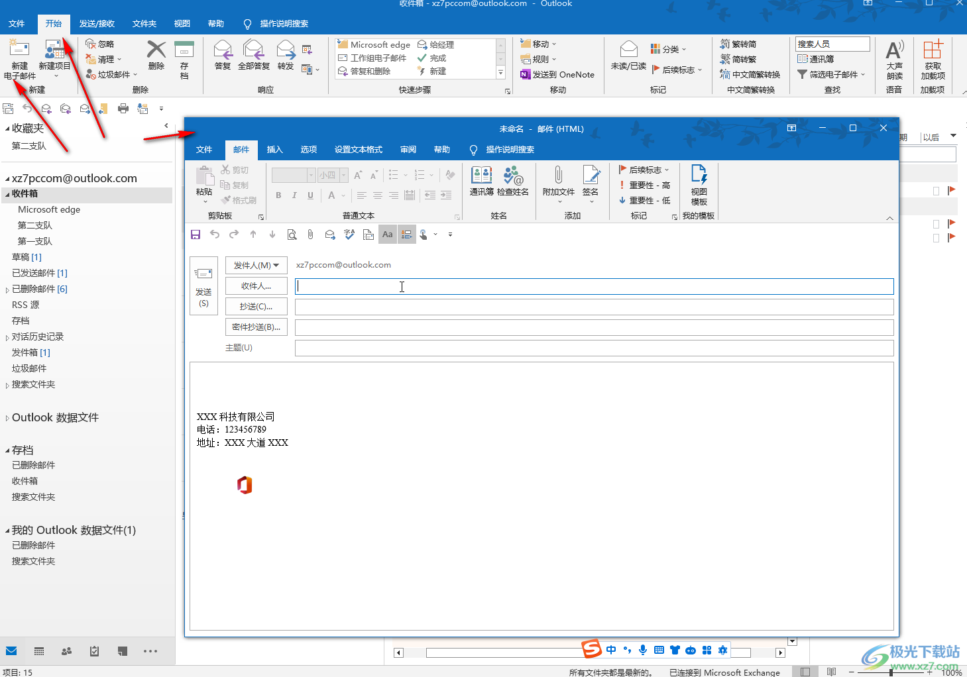Select 草稿 [1] folder

click(x=27, y=257)
